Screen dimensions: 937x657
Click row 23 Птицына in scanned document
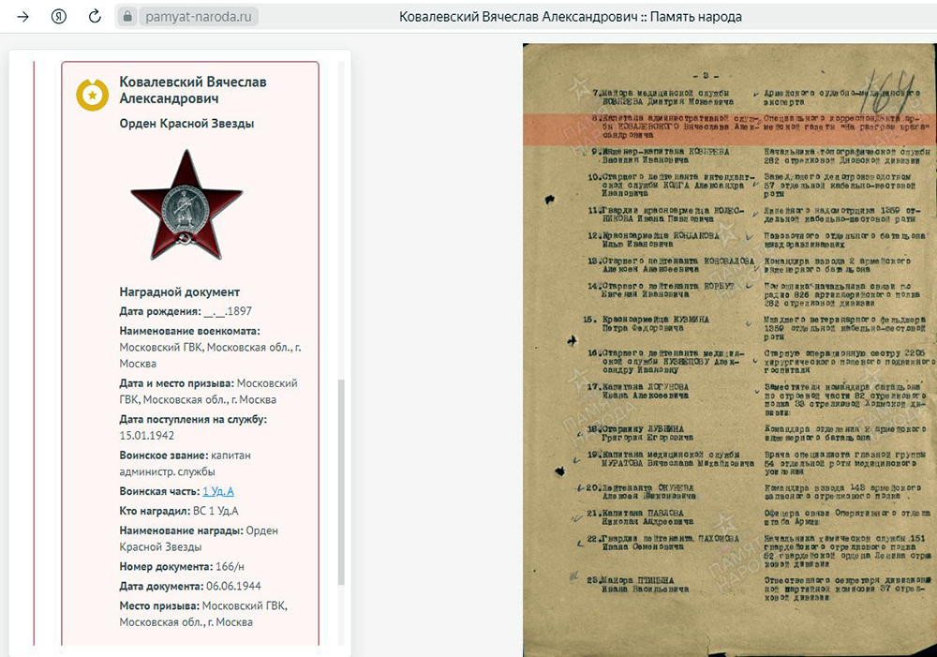point(758,589)
